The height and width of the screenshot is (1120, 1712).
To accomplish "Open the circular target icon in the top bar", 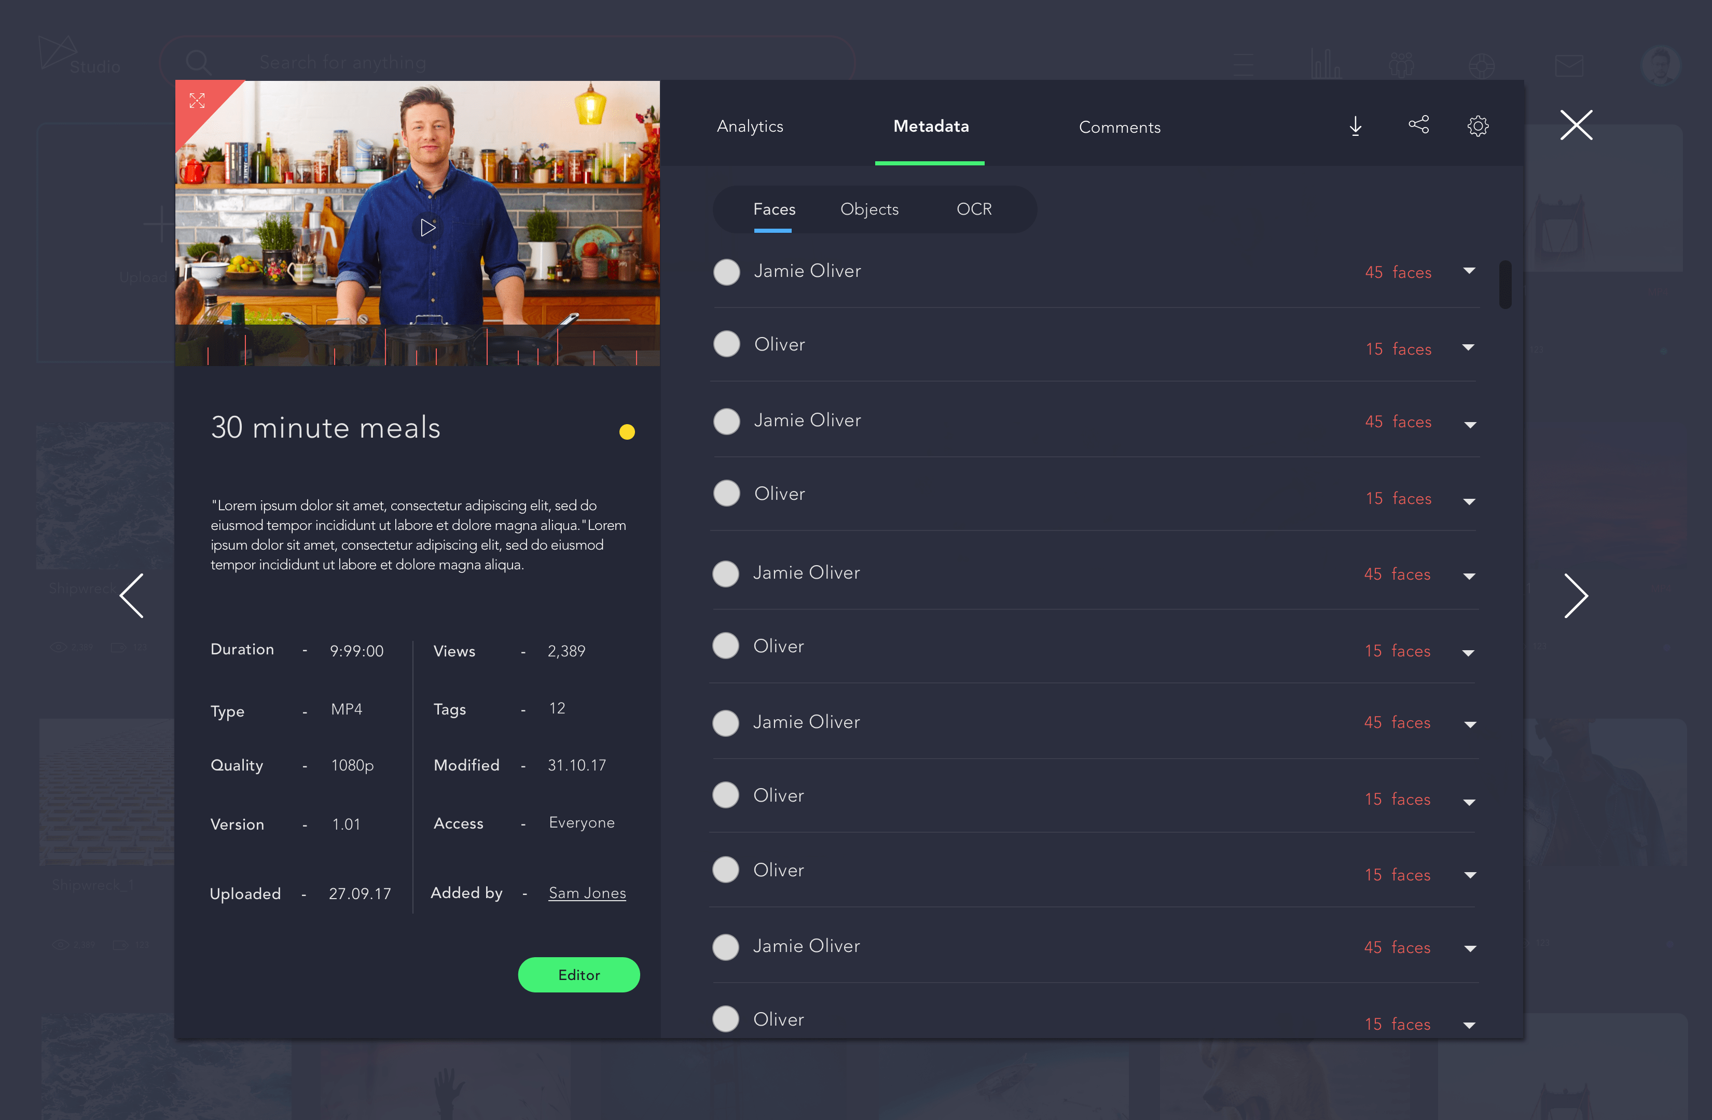I will pyautogui.click(x=1481, y=66).
